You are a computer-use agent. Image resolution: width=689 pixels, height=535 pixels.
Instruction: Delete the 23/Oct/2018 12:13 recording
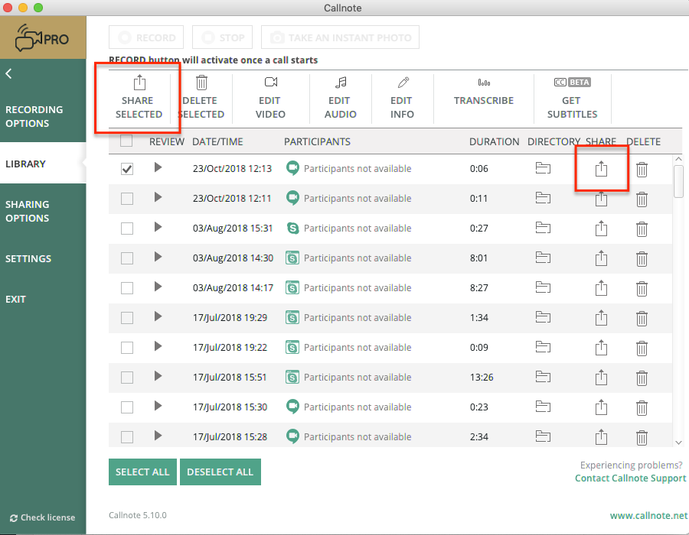click(642, 170)
